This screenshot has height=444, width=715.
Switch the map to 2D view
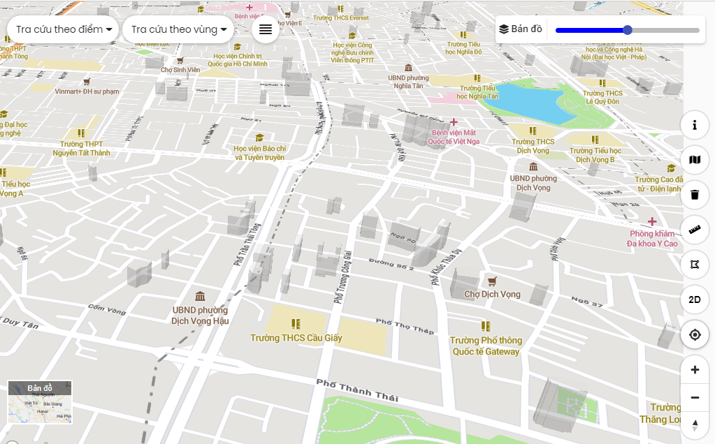pos(695,299)
